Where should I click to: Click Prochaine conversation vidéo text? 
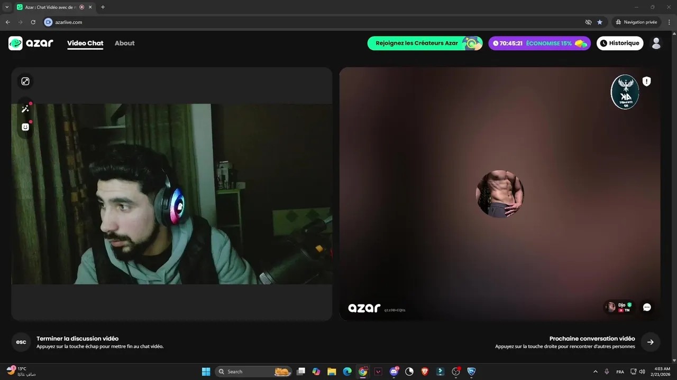pos(592,338)
